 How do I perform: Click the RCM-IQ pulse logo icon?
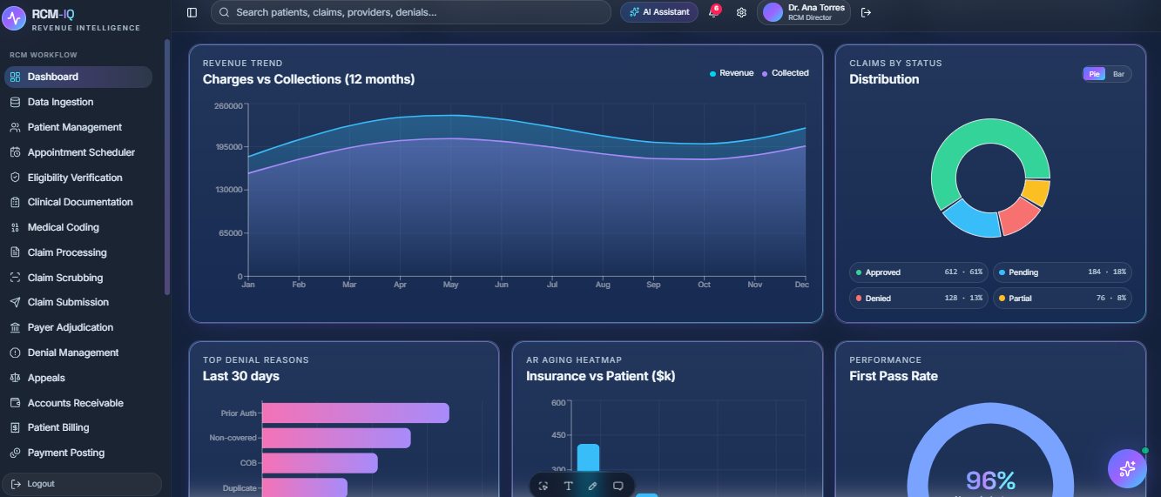pyautogui.click(x=14, y=19)
